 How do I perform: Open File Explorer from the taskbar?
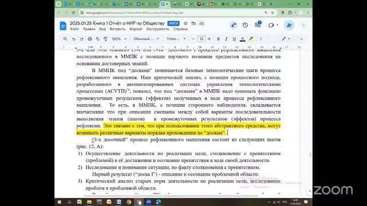[x=89, y=202]
